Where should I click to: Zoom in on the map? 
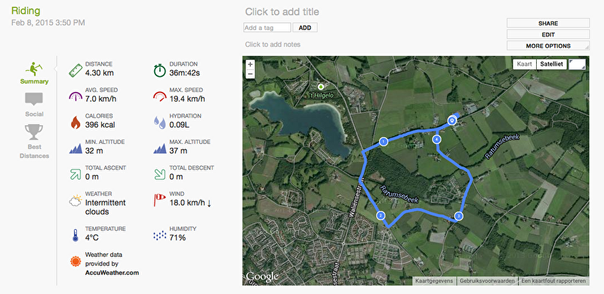[x=251, y=65]
